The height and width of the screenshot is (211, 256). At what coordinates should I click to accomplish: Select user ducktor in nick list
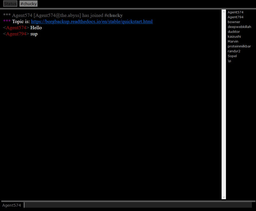click(x=234, y=32)
